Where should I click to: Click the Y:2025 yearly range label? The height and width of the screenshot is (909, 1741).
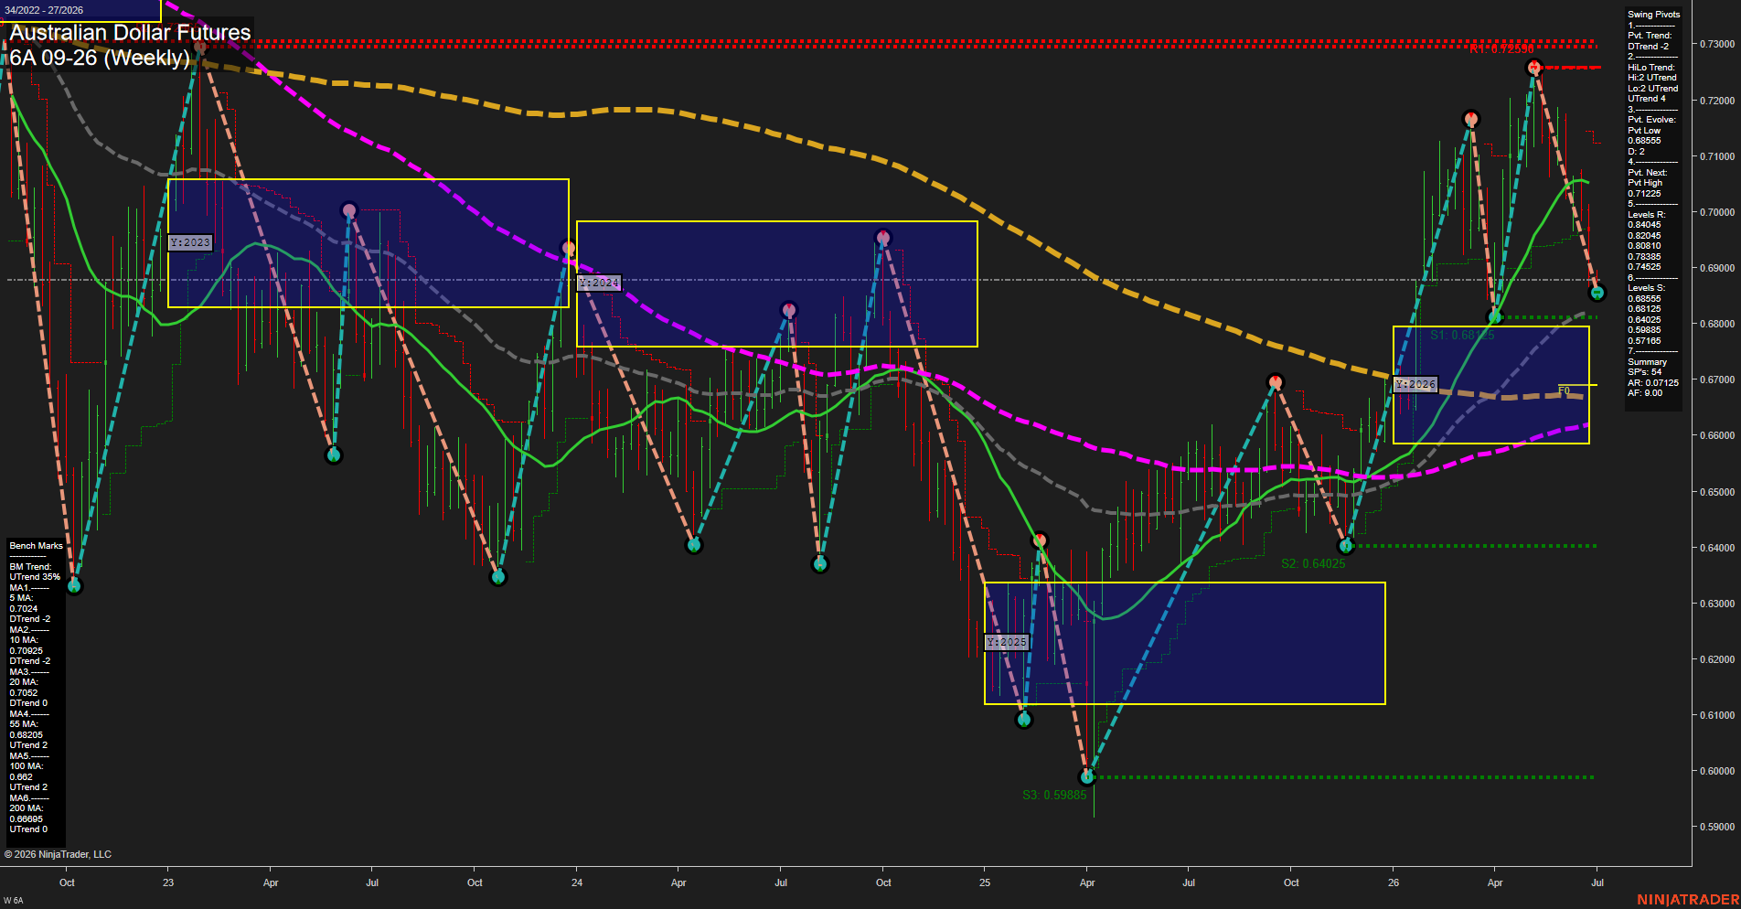(x=1007, y=642)
